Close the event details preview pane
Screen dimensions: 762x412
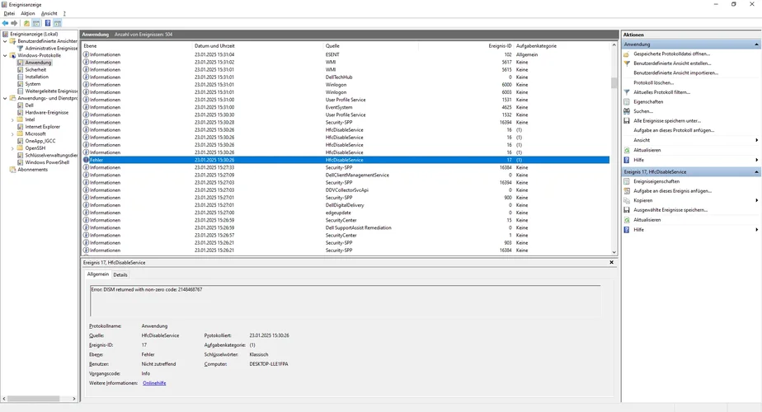click(611, 262)
